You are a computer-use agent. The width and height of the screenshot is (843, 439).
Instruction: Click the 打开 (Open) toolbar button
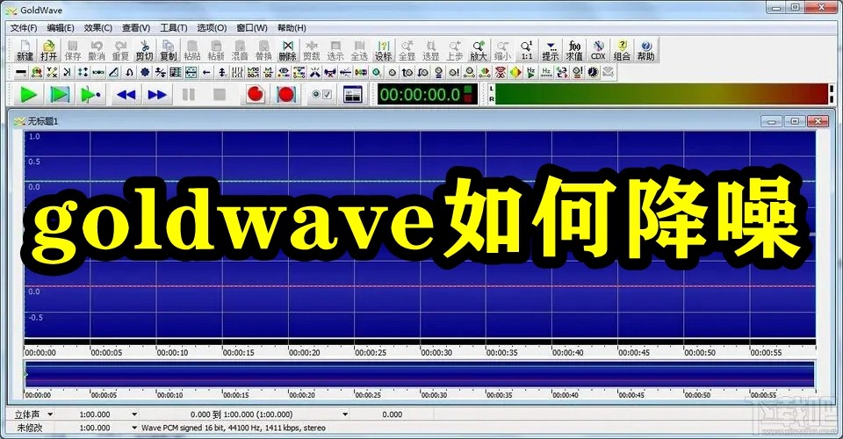click(x=48, y=50)
